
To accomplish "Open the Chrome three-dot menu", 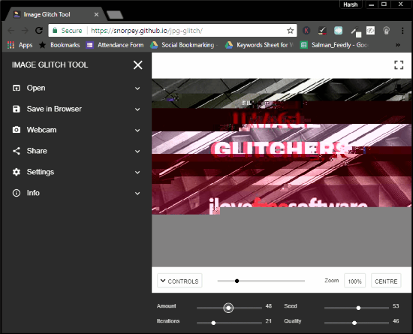I will click(402, 31).
